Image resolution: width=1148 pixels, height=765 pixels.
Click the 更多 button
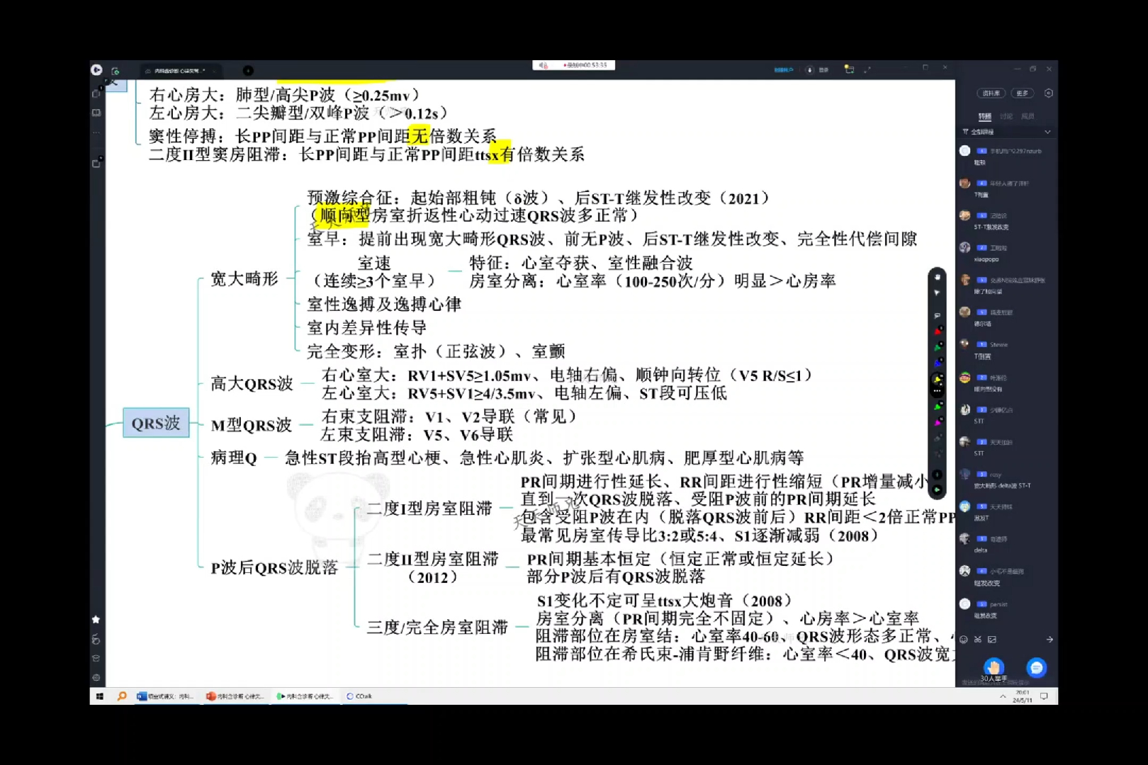pyautogui.click(x=1023, y=93)
